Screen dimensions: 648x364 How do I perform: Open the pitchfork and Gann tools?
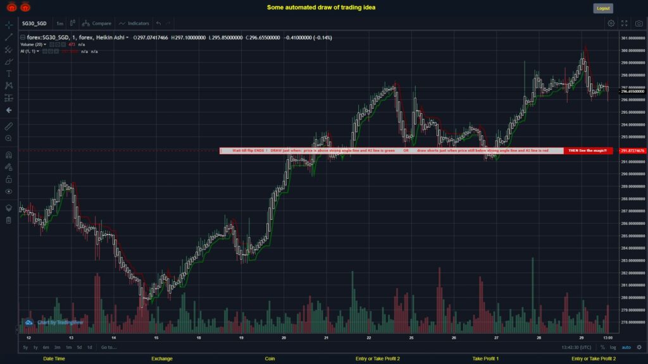click(x=9, y=49)
